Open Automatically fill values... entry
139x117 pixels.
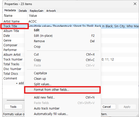[x=63, y=114]
